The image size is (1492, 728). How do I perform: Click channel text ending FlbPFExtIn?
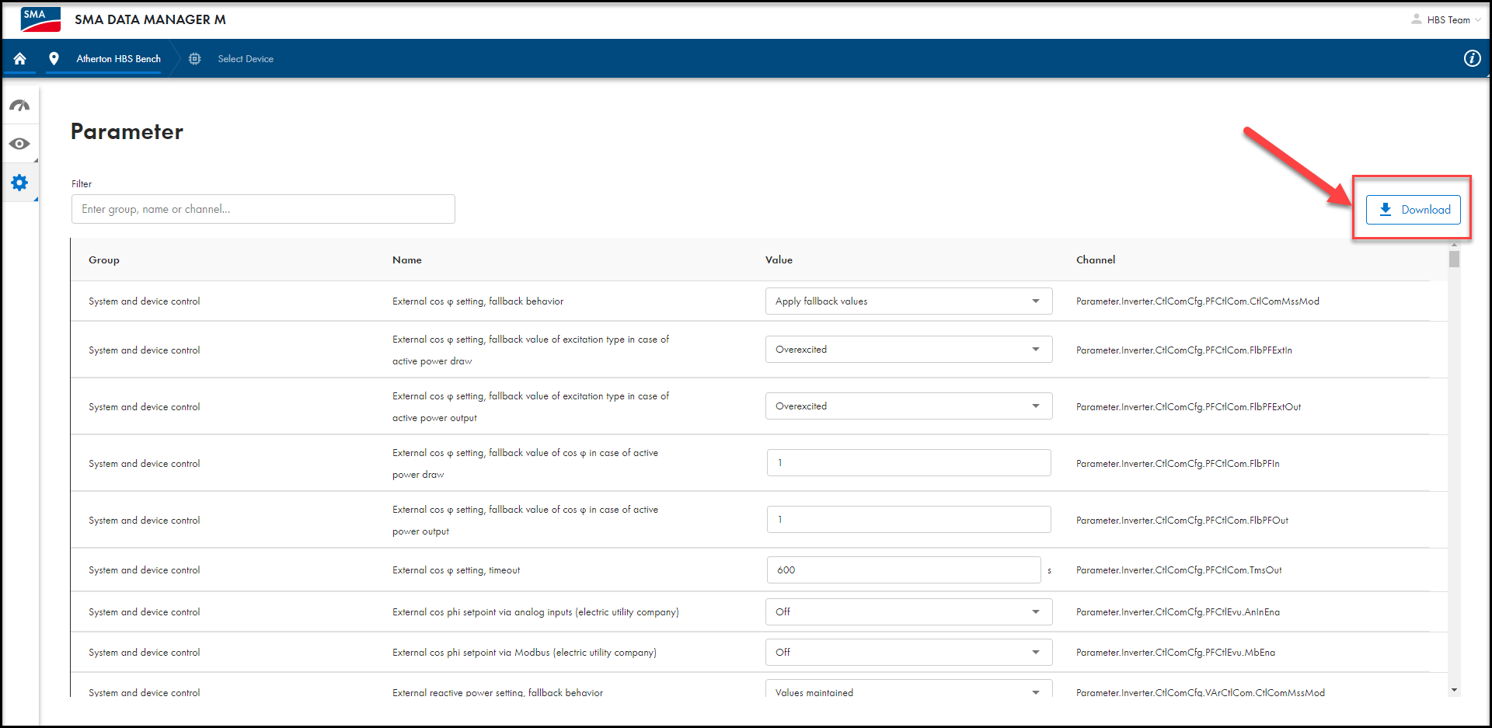coord(1184,350)
